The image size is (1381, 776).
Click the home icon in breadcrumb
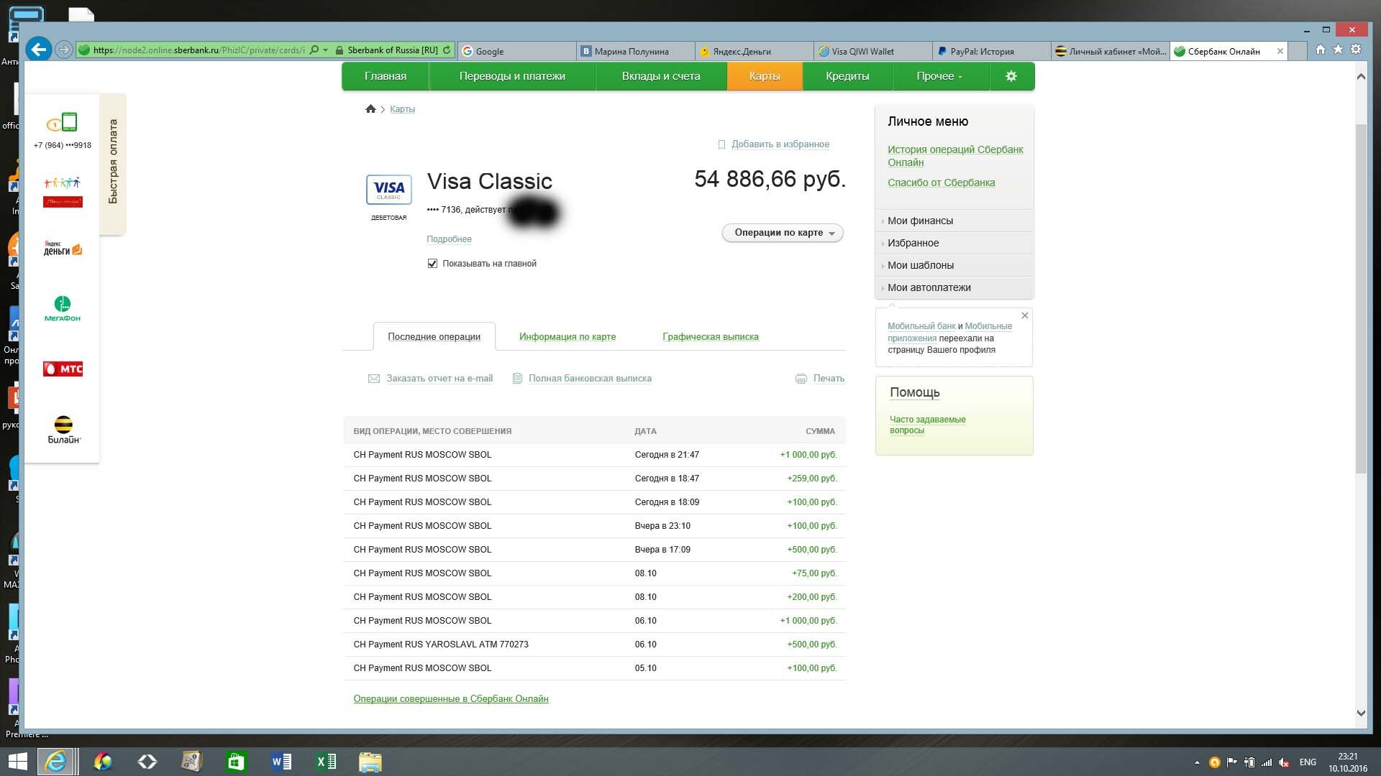370,109
